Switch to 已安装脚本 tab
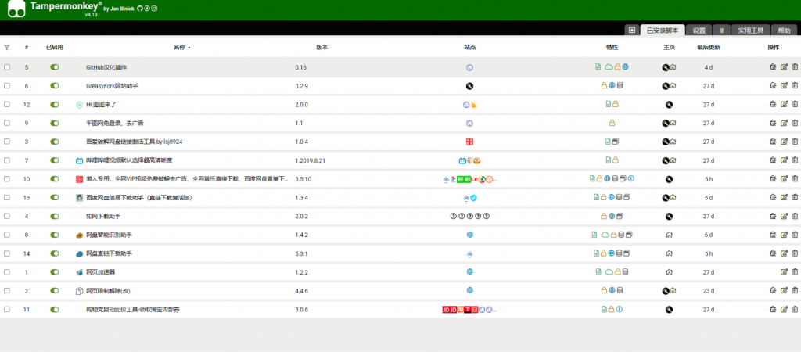The height and width of the screenshot is (352, 801). coord(663,31)
